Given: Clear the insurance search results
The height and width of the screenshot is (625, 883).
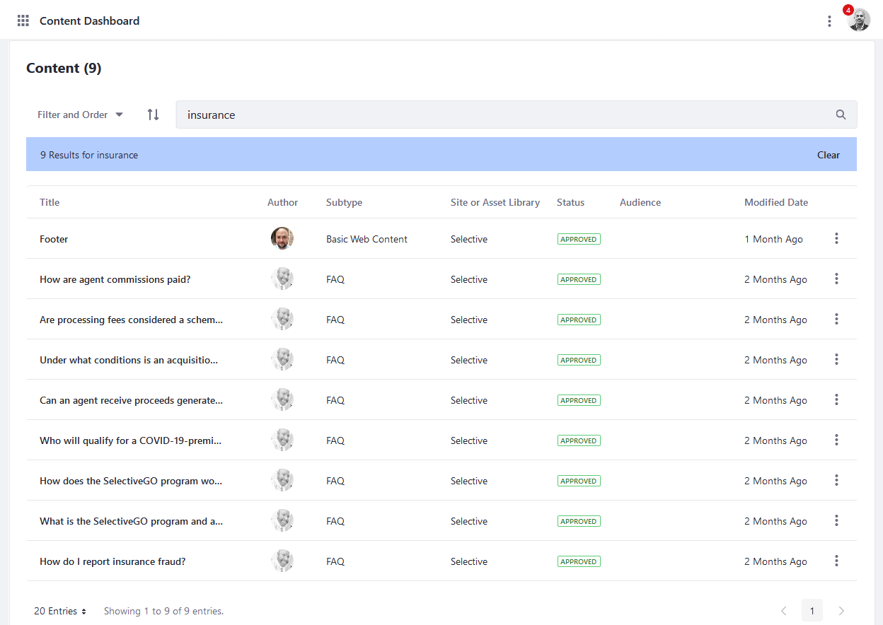Looking at the screenshot, I should [x=828, y=155].
